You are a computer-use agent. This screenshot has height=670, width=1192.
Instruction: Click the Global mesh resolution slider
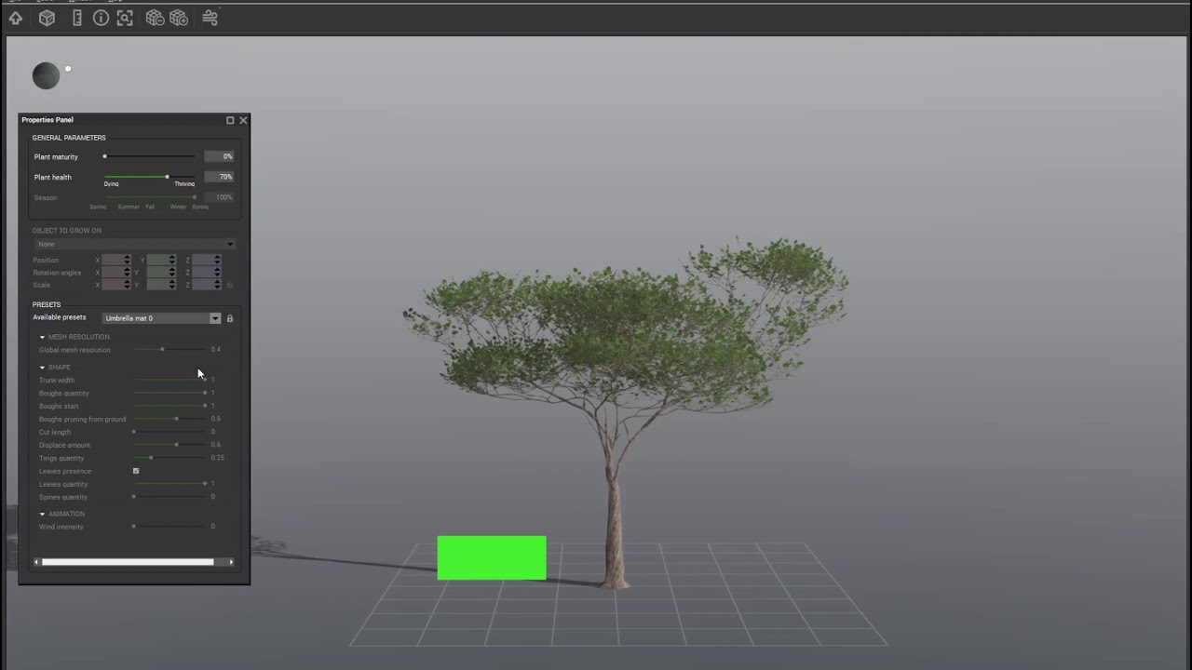tap(169, 350)
